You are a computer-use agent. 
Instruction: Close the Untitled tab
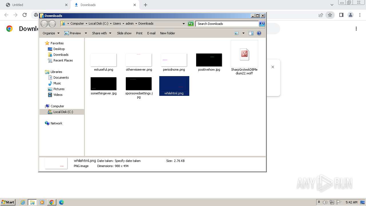coord(66,5)
